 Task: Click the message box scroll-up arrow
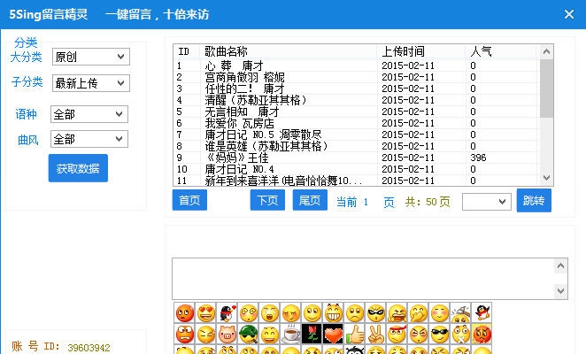point(560,266)
